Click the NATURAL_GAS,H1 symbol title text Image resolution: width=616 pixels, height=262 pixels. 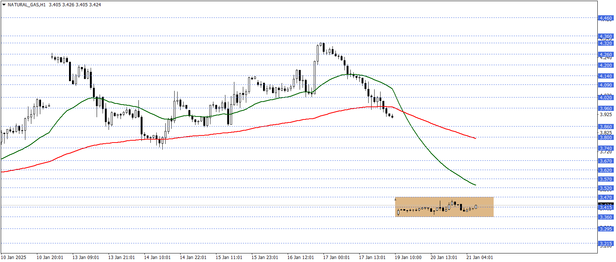coord(27,5)
